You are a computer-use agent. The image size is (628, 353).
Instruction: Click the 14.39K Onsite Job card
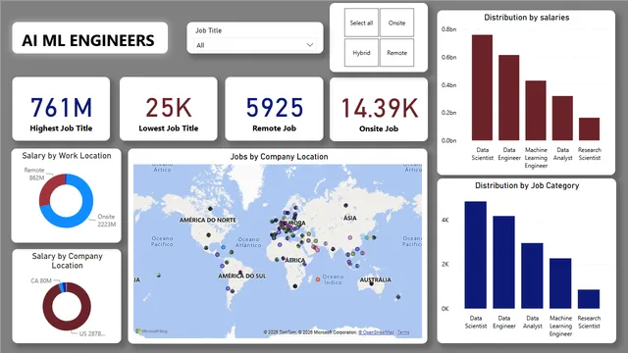pos(379,109)
